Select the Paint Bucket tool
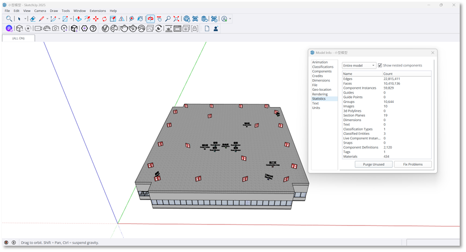Screen dimensions: 466x252 (x=140, y=19)
